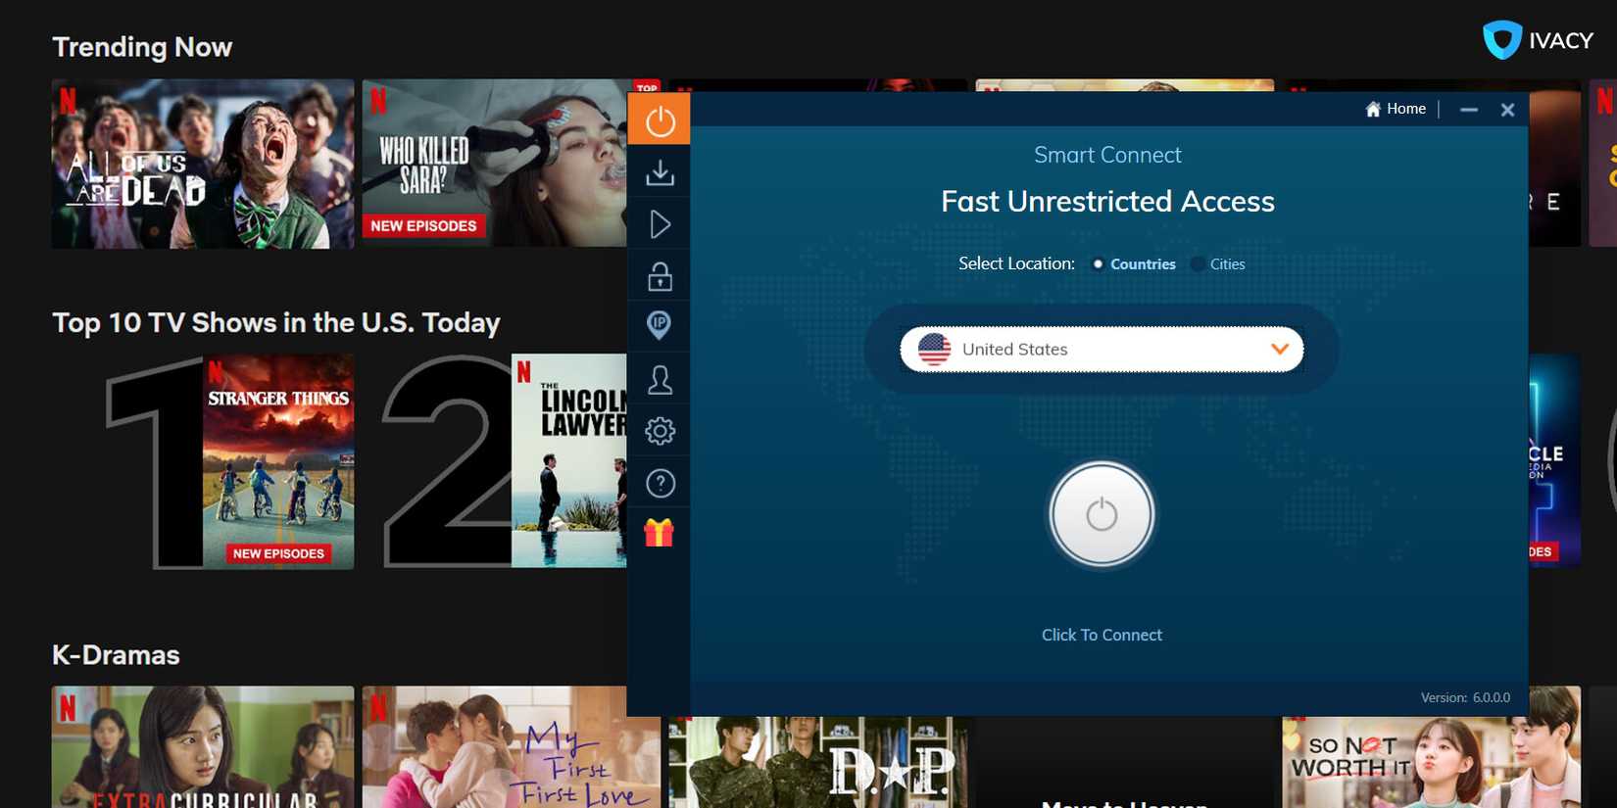Image resolution: width=1617 pixels, height=808 pixels.
Task: Open the Settings gear icon in Ivacy
Action: (660, 431)
